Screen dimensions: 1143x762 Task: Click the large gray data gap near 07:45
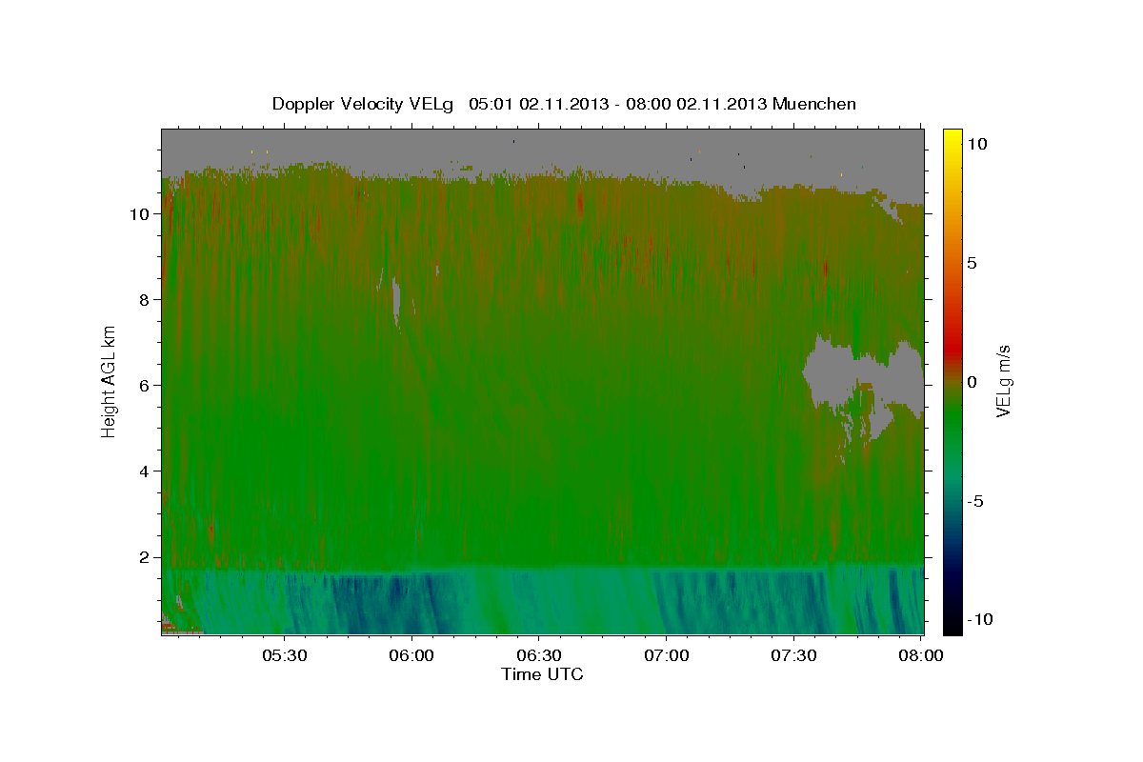pyautogui.click(x=862, y=376)
